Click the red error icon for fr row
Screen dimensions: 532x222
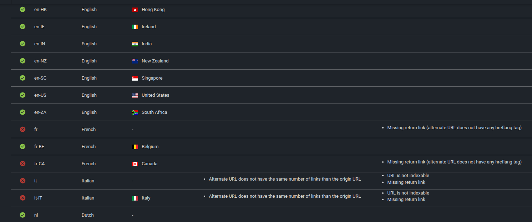pyautogui.click(x=22, y=130)
